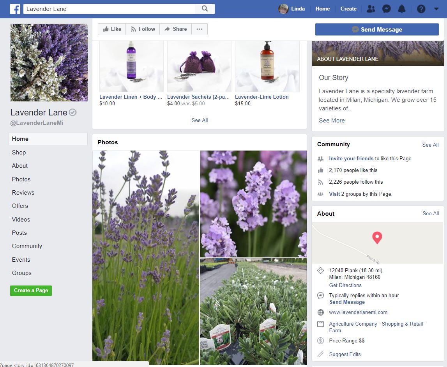The image size is (447, 367).
Task: Open the Messenger icon in top bar
Action: 386,9
